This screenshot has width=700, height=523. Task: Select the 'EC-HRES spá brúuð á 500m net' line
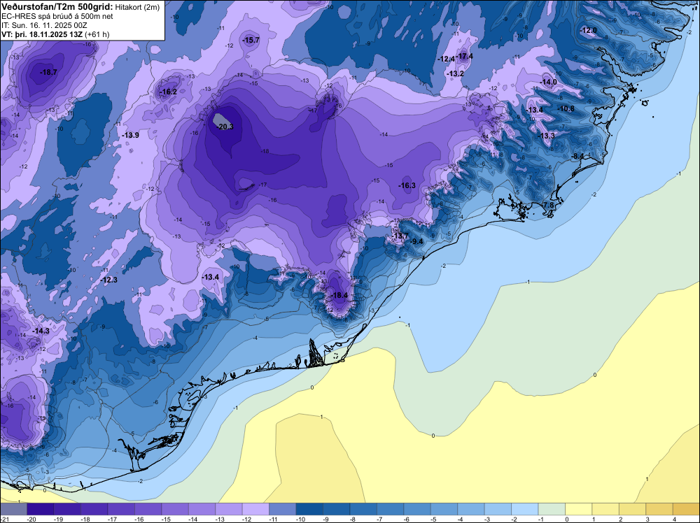[x=57, y=17]
